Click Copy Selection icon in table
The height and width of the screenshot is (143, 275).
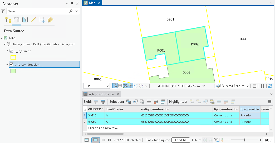[x=163, y=102]
